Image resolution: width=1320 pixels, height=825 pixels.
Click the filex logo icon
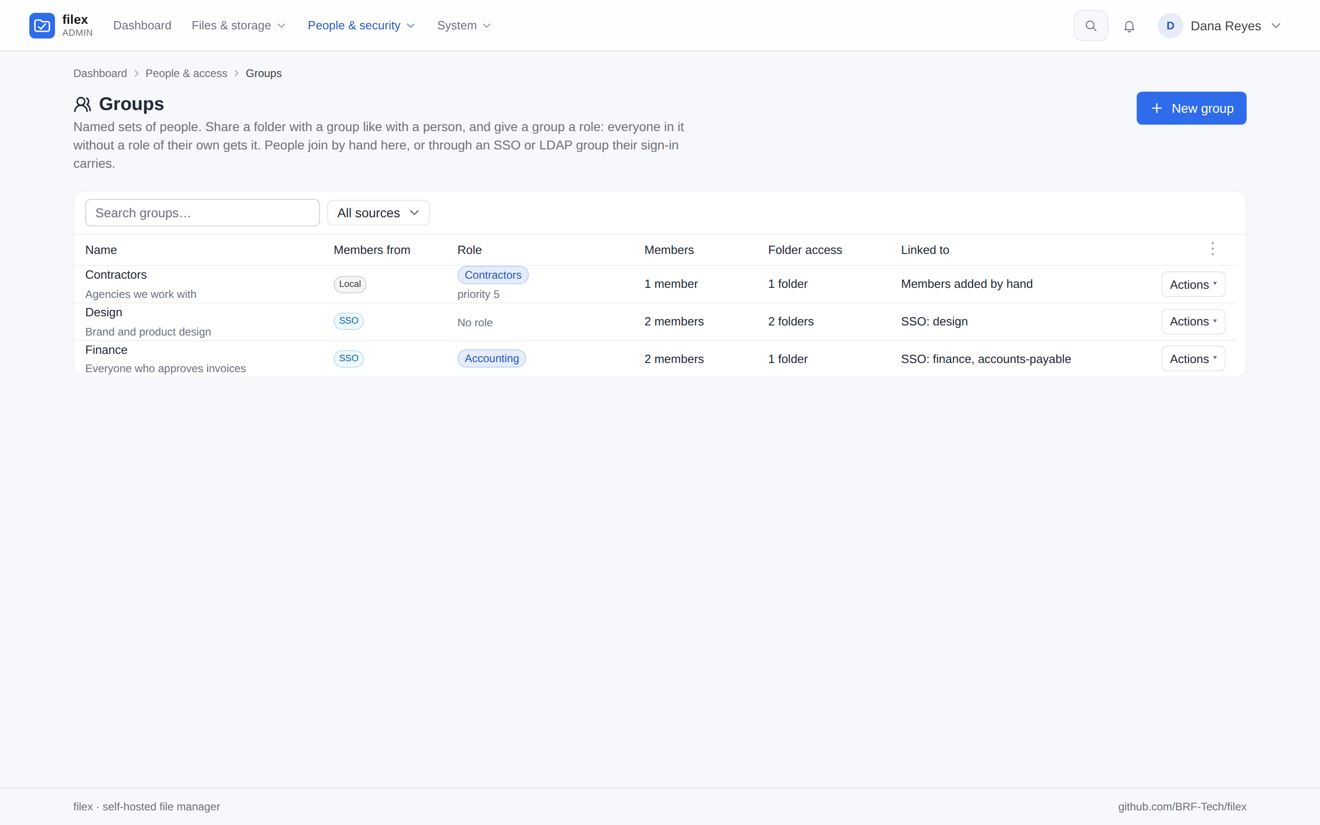tap(42, 26)
